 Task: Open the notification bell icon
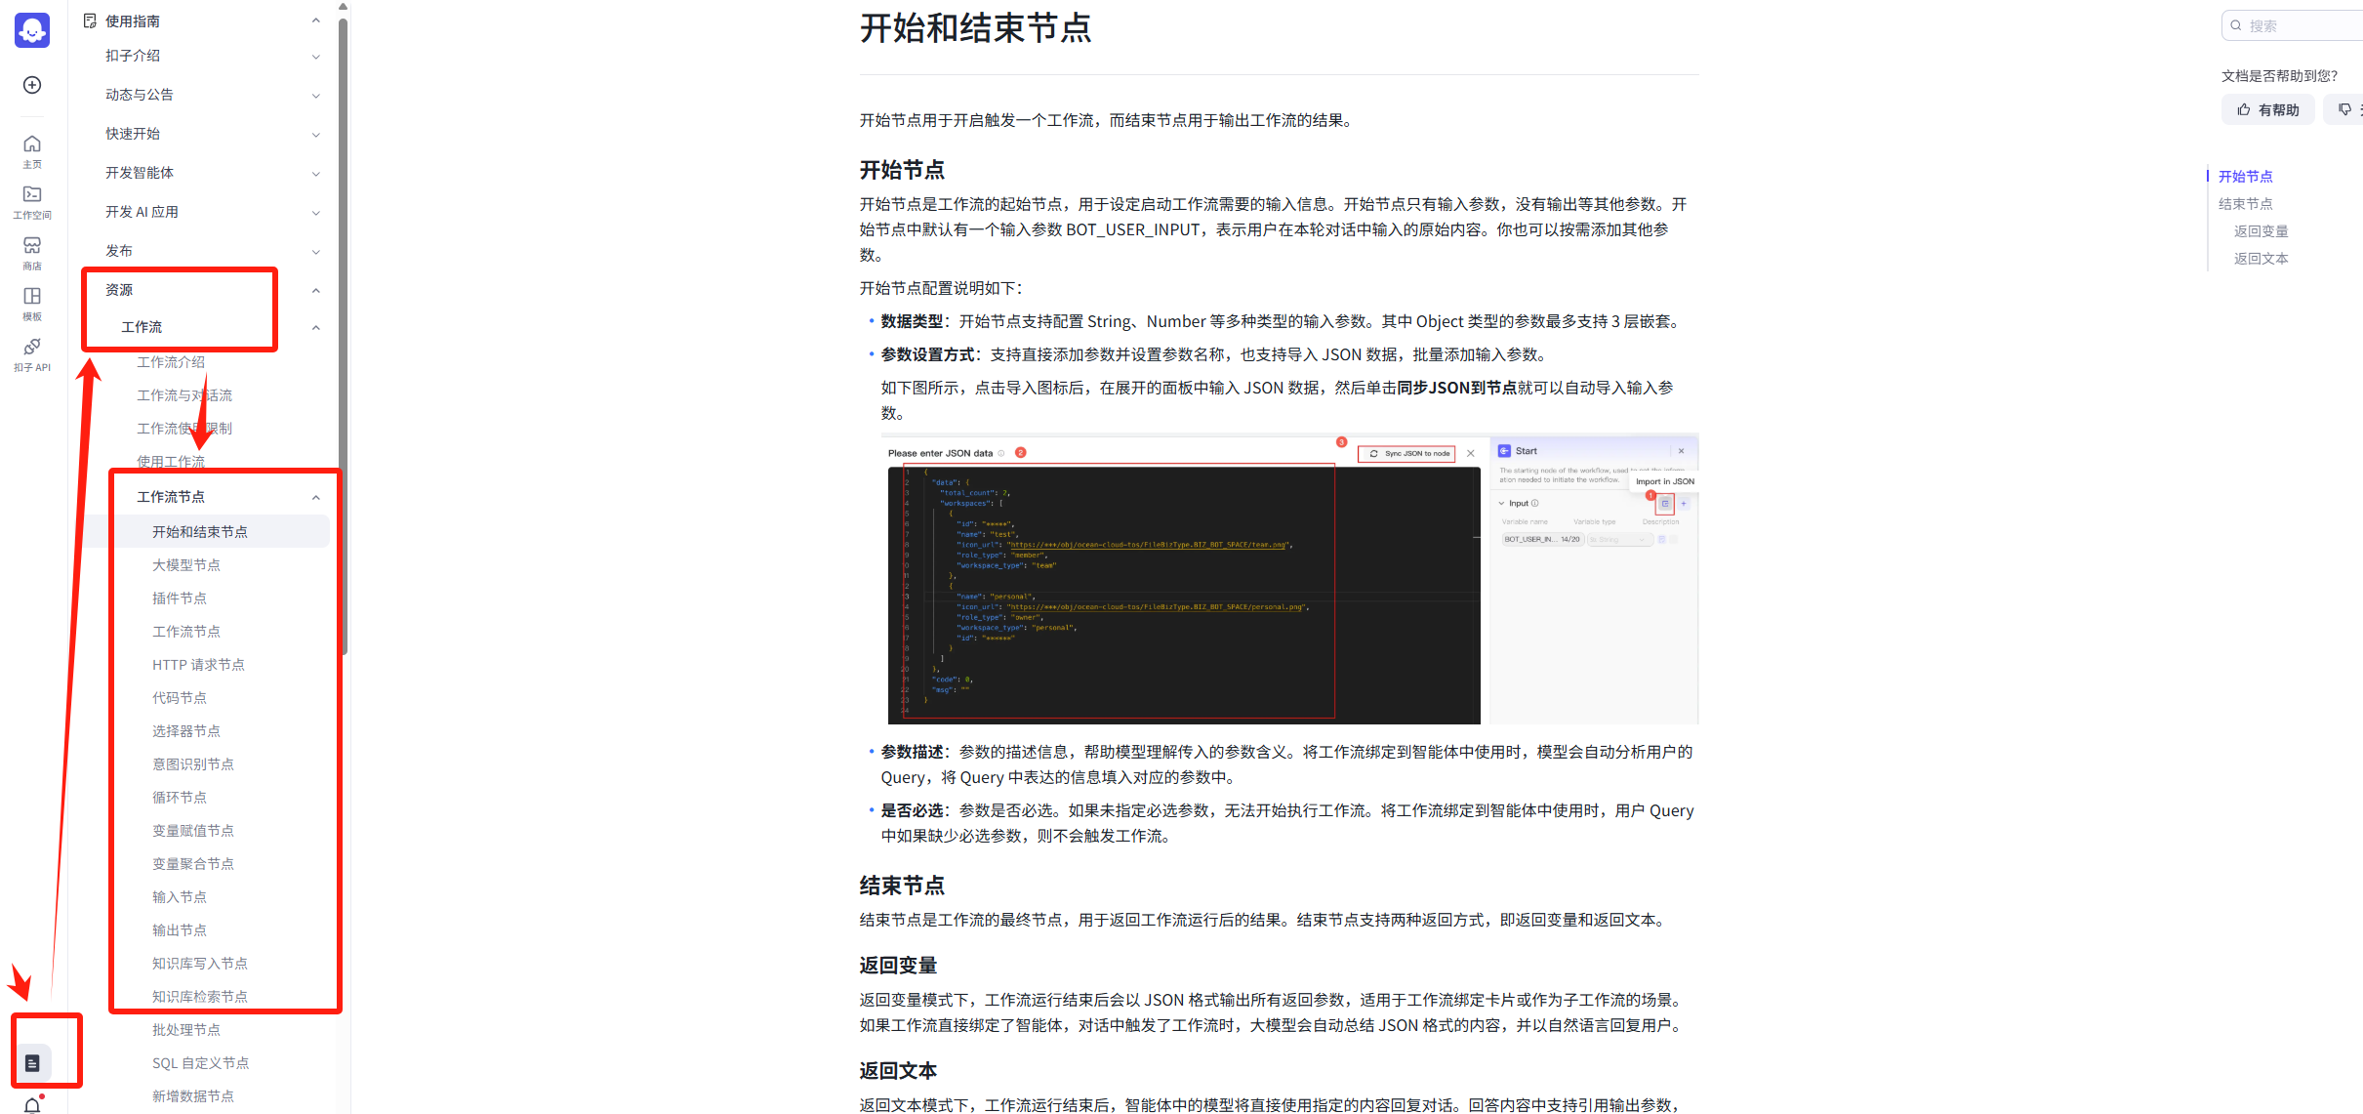pyautogui.click(x=32, y=1104)
